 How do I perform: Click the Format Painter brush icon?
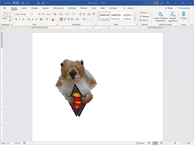coord(10,20)
